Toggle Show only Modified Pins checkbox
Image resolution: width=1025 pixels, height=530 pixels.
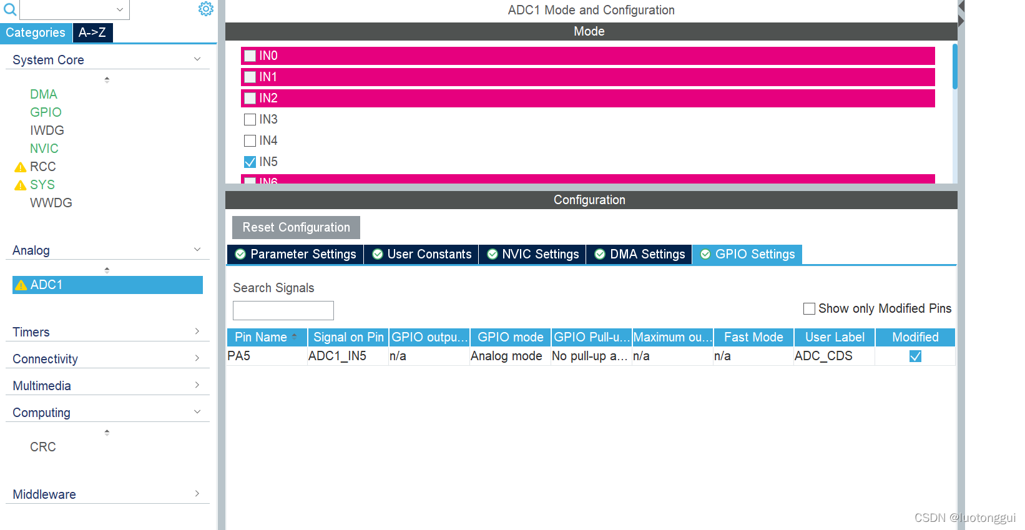(x=809, y=309)
